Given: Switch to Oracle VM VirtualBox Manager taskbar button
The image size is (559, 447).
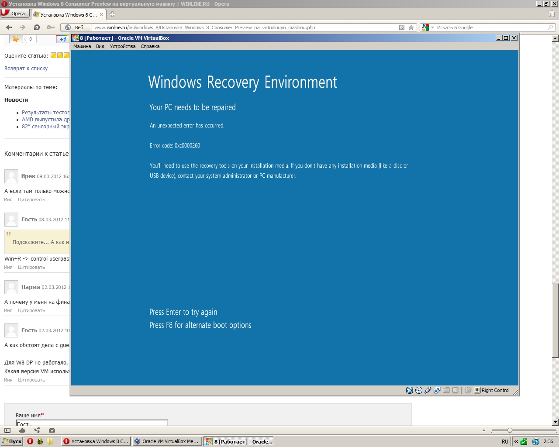Looking at the screenshot, I should [x=167, y=441].
